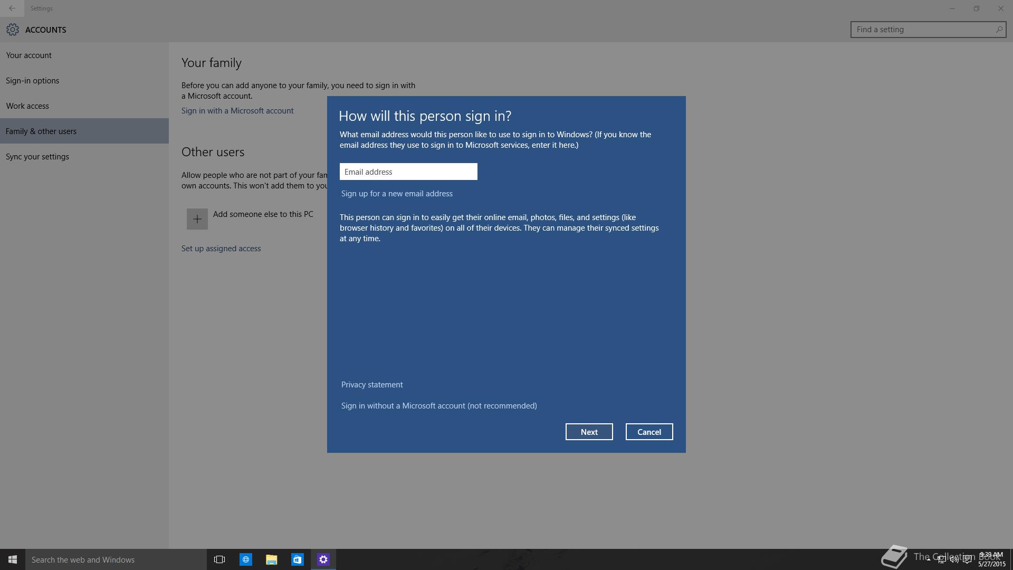
Task: Click the Accounts gear icon
Action: tap(13, 30)
